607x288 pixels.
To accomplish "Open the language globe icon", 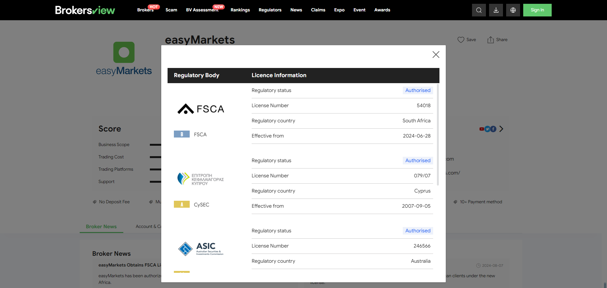I will tap(513, 10).
